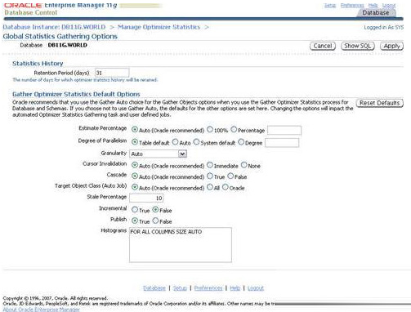The width and height of the screenshot is (411, 312).
Task: Click Preferences link in footer
Action: tap(208, 288)
